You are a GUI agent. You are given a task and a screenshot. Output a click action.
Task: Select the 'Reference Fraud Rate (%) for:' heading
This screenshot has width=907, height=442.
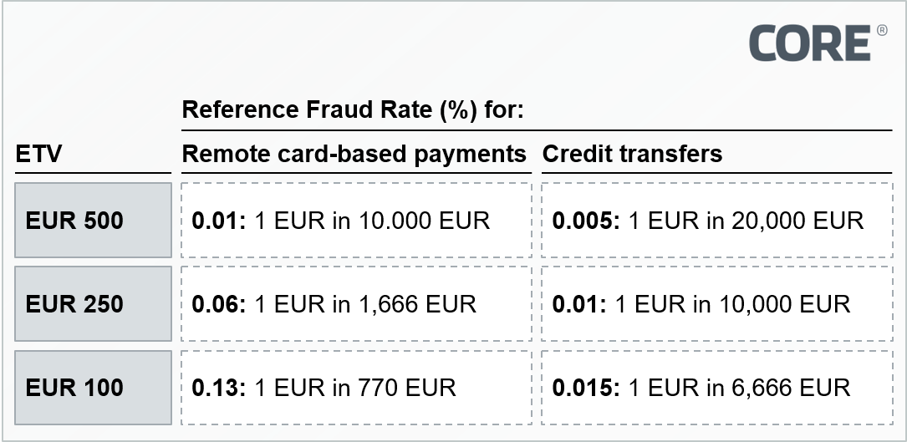(x=352, y=109)
